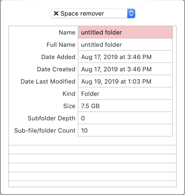Click the Subfolder Depth label
Viewport: 185px width, 195px height.
51,118
